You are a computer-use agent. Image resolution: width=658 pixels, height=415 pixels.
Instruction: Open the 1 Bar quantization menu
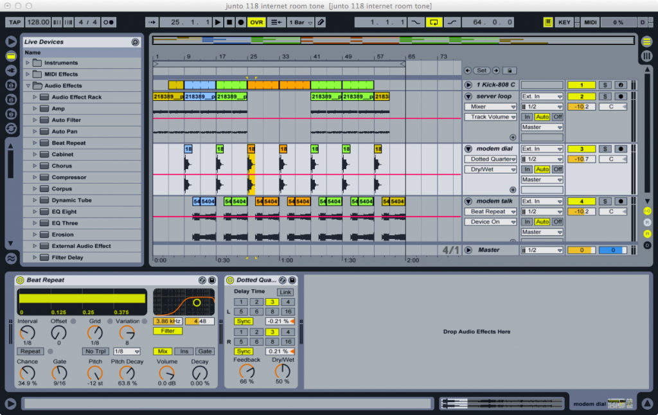pos(301,22)
